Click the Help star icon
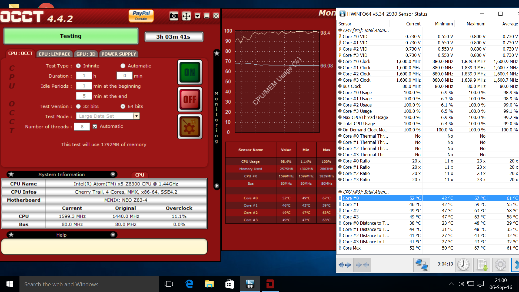This screenshot has height=292, width=519. coord(11,234)
